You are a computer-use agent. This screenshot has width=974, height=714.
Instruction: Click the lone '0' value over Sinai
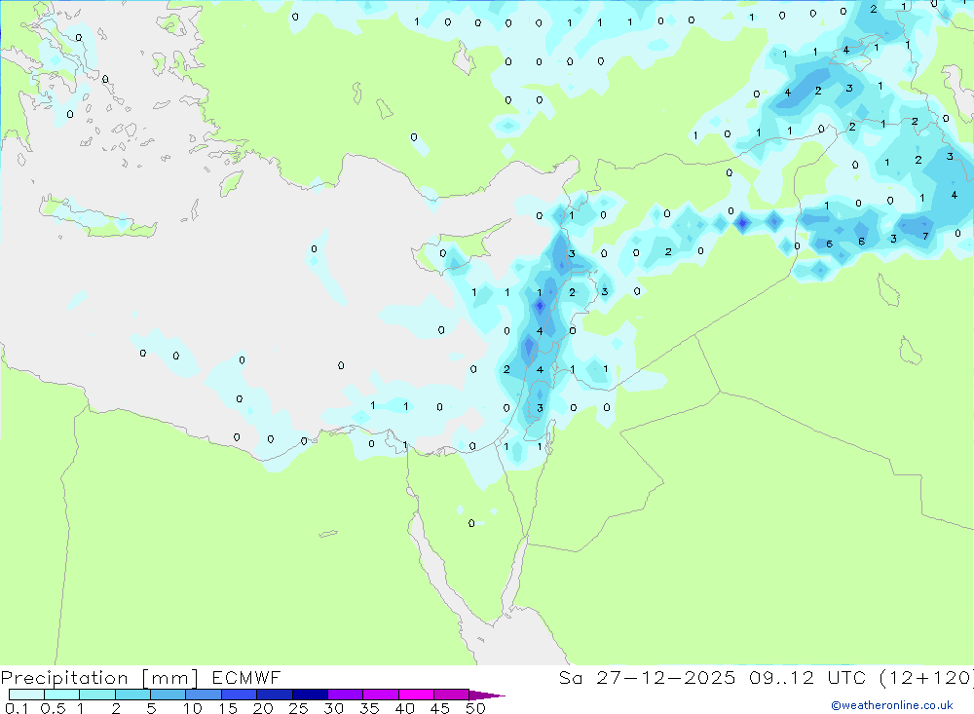(x=471, y=523)
